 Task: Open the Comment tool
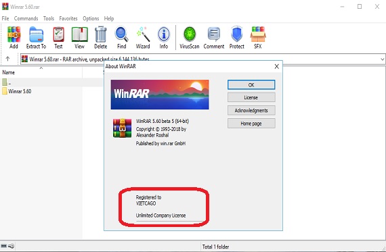[x=214, y=38]
